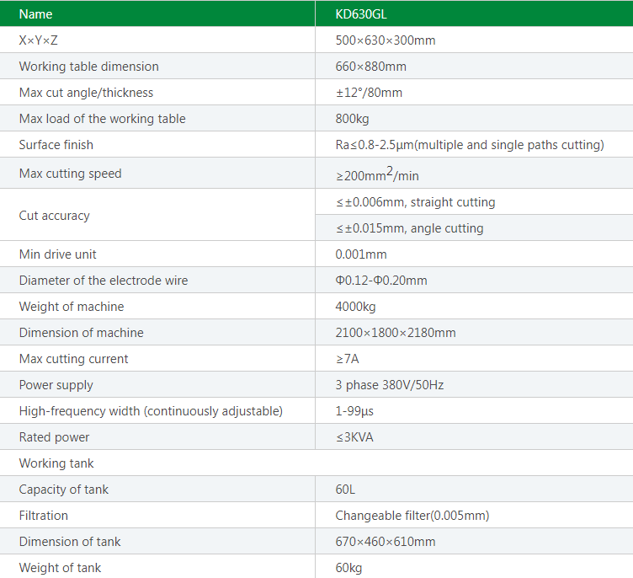Viewport: 633px width, 578px height.
Task: Select the 'Surface finish' label
Action: [56, 145]
